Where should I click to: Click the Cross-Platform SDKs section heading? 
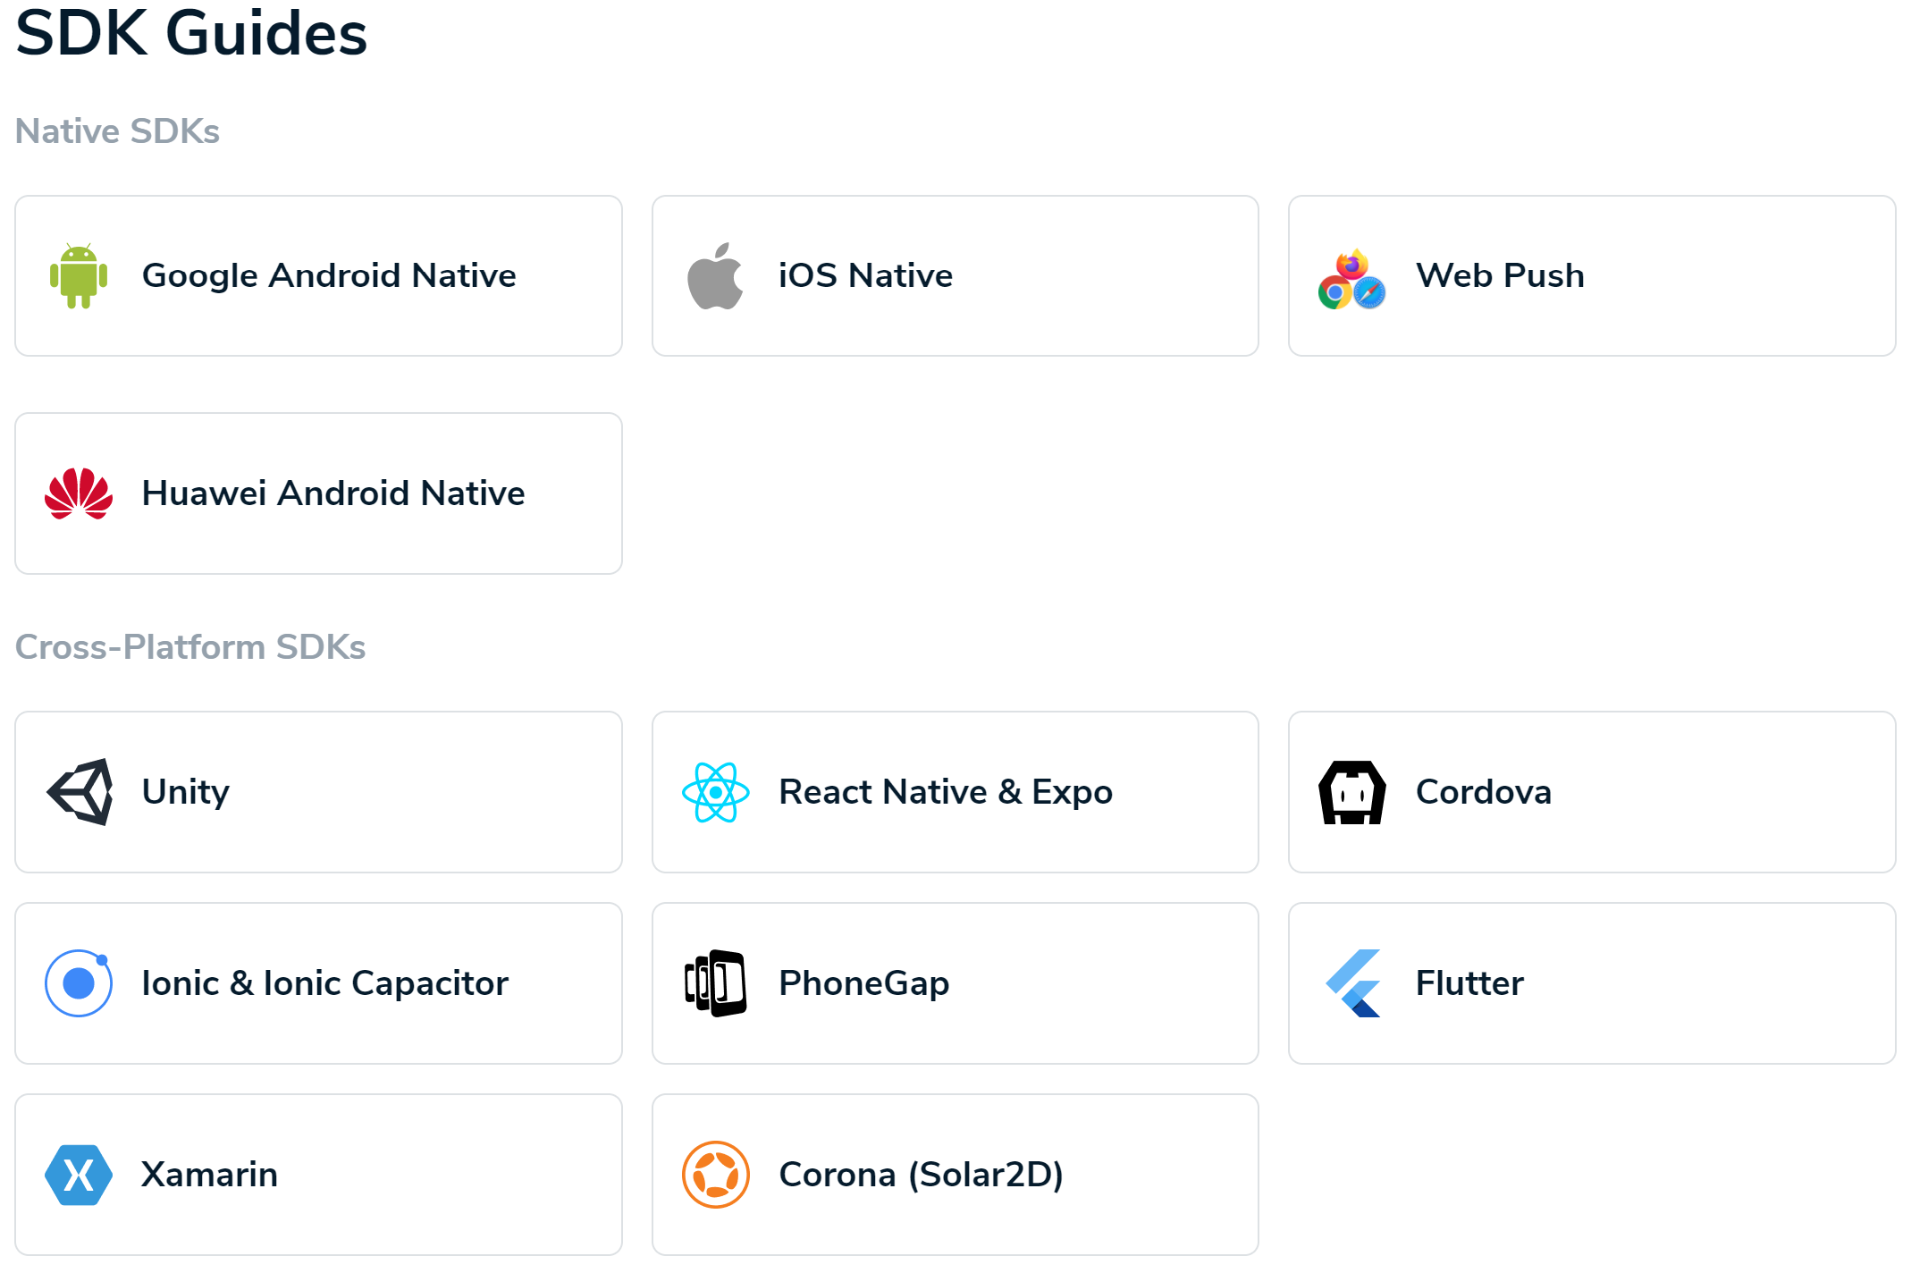coord(190,647)
